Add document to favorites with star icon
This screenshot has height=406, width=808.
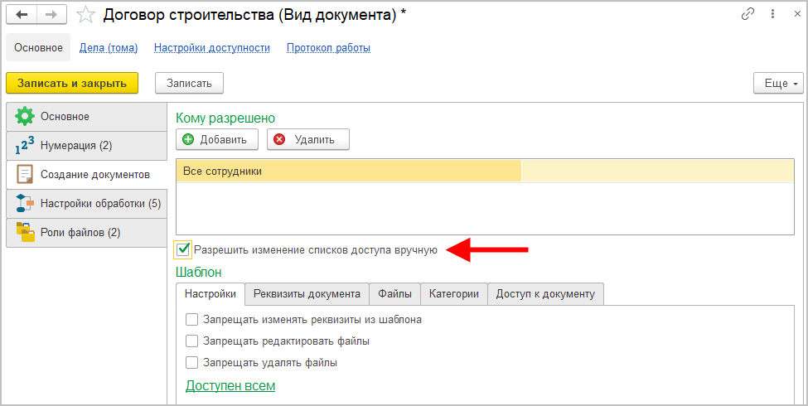click(85, 15)
